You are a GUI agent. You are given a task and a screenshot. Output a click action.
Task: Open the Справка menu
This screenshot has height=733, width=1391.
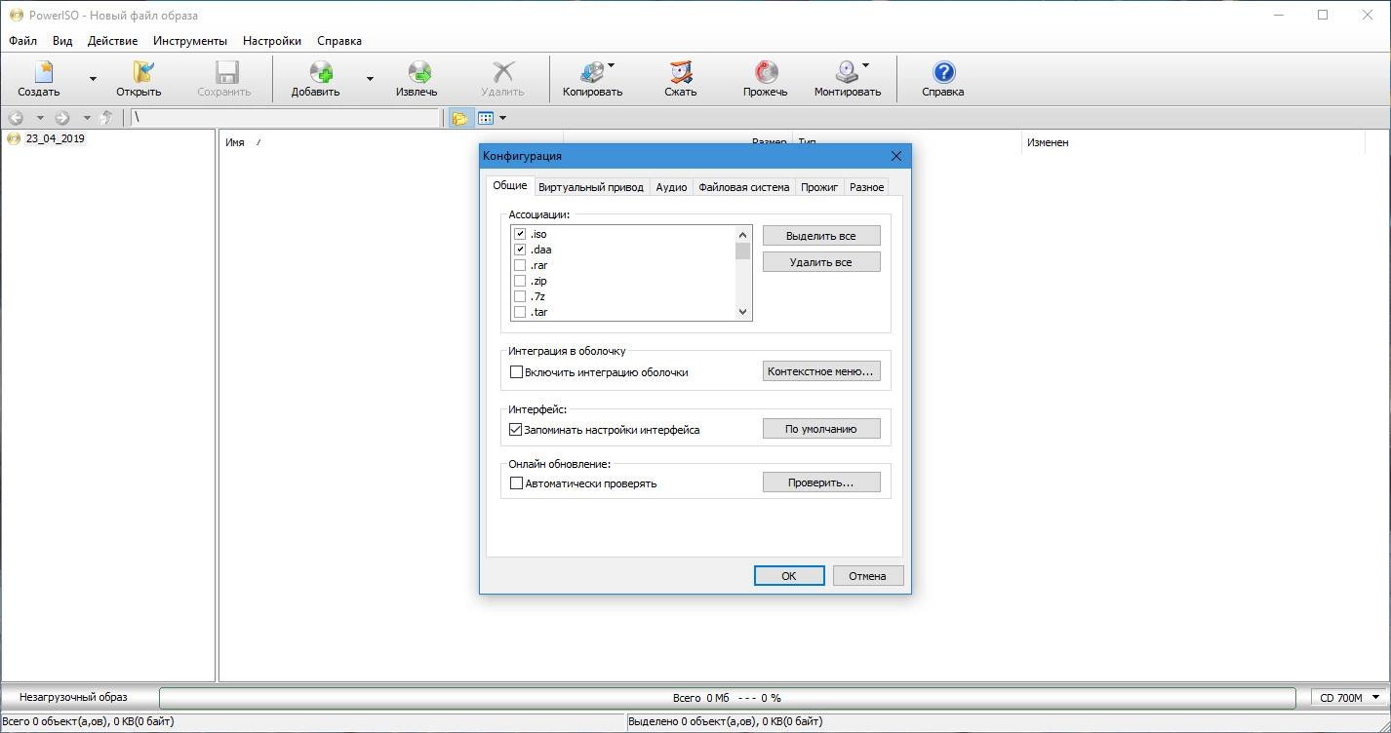click(339, 41)
